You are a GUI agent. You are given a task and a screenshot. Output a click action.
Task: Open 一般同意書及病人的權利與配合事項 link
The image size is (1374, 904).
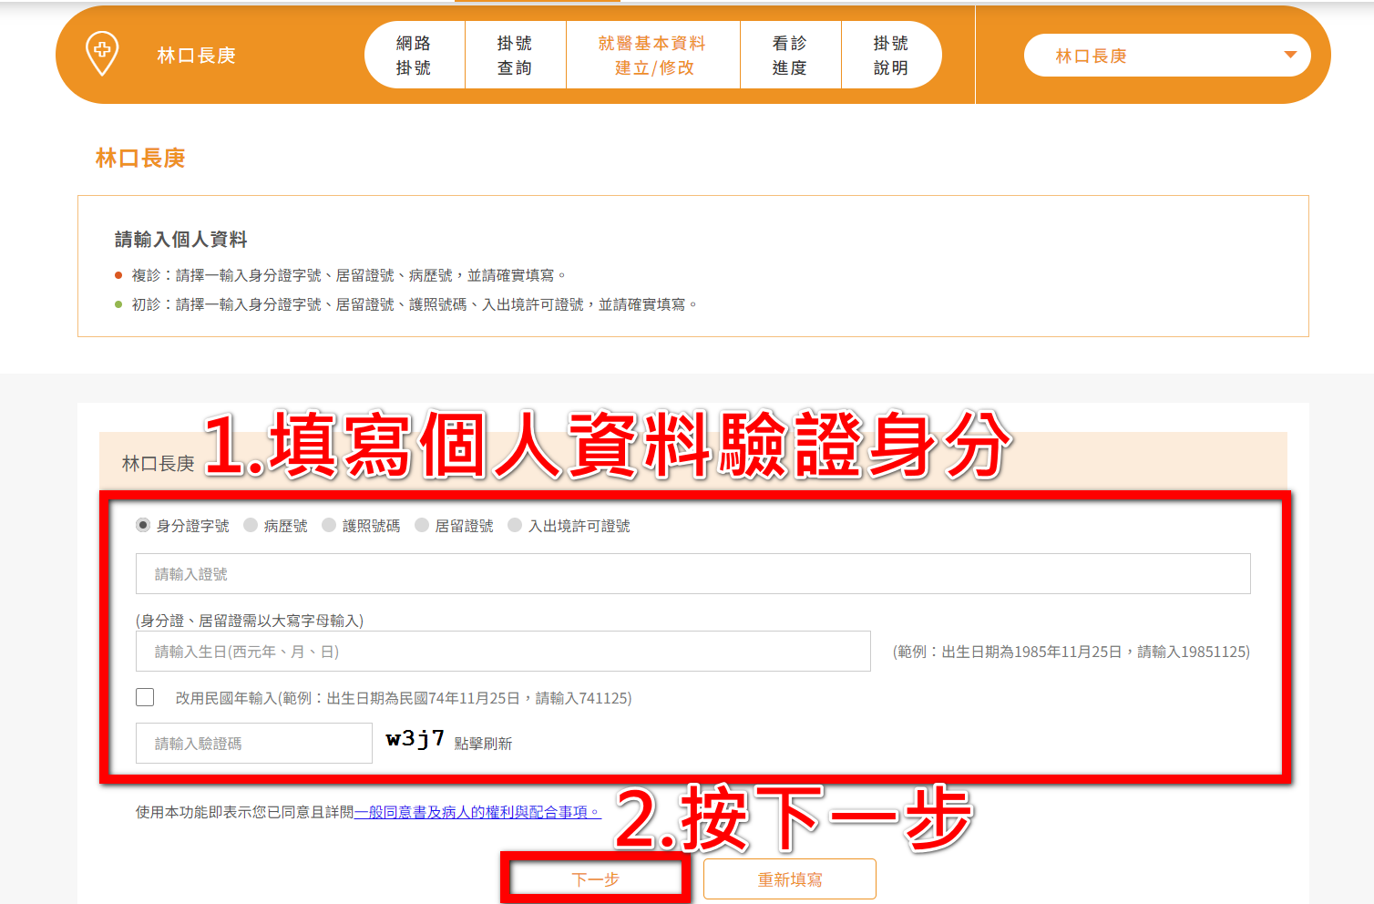477,812
